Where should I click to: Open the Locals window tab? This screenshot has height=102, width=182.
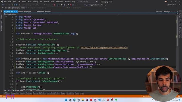(x=82, y=93)
